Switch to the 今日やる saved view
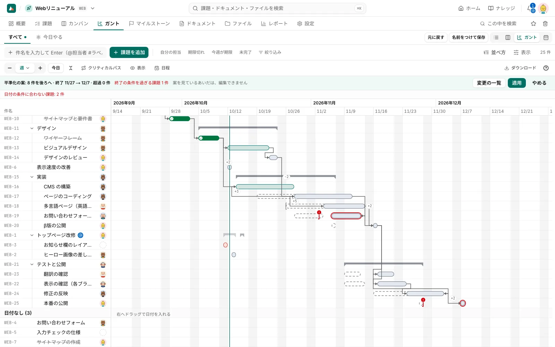 pyautogui.click(x=49, y=37)
